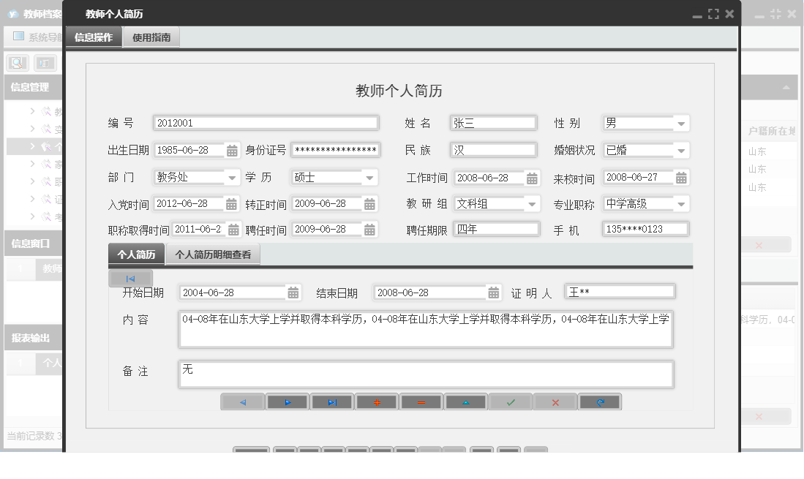The image size is (804, 479).
Task: Click the 教师个人简历 form heading
Action: (399, 91)
